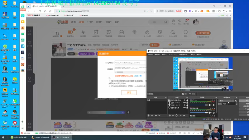Open OBS properties button above docks
Viewport: 249px width, 140px height.
pyautogui.click(x=185, y=94)
